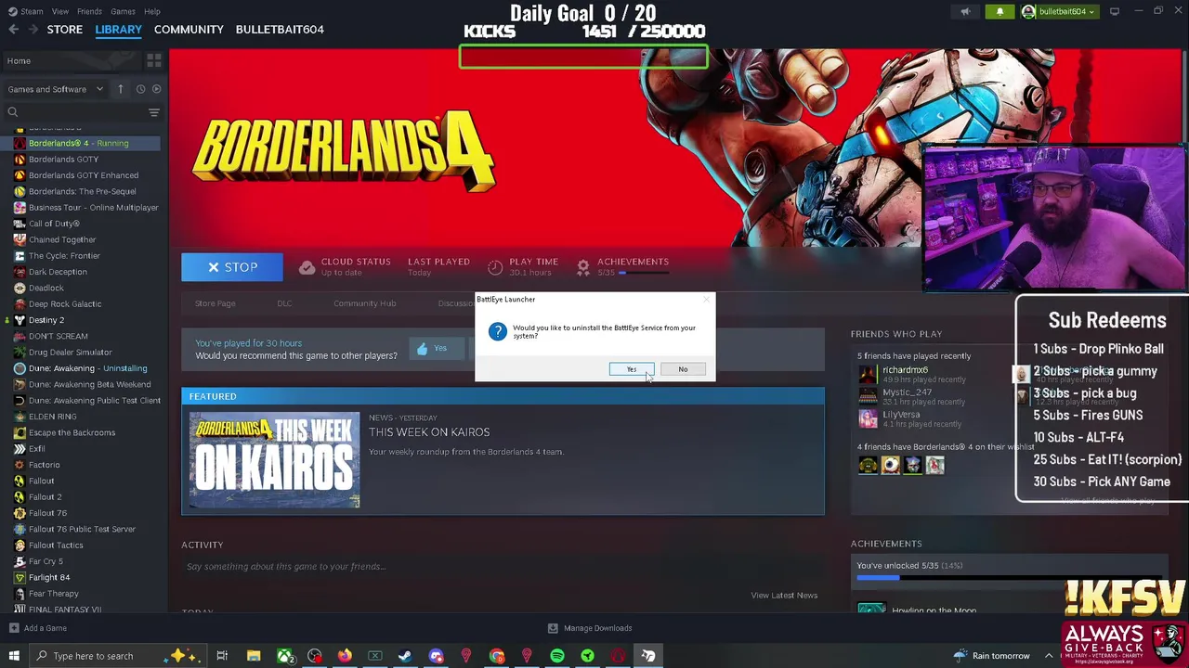Select Deep Rock Galactic in library
The image size is (1189, 668).
(x=65, y=304)
